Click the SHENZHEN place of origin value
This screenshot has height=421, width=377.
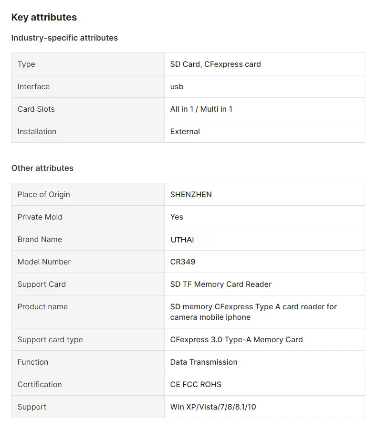[x=191, y=194]
